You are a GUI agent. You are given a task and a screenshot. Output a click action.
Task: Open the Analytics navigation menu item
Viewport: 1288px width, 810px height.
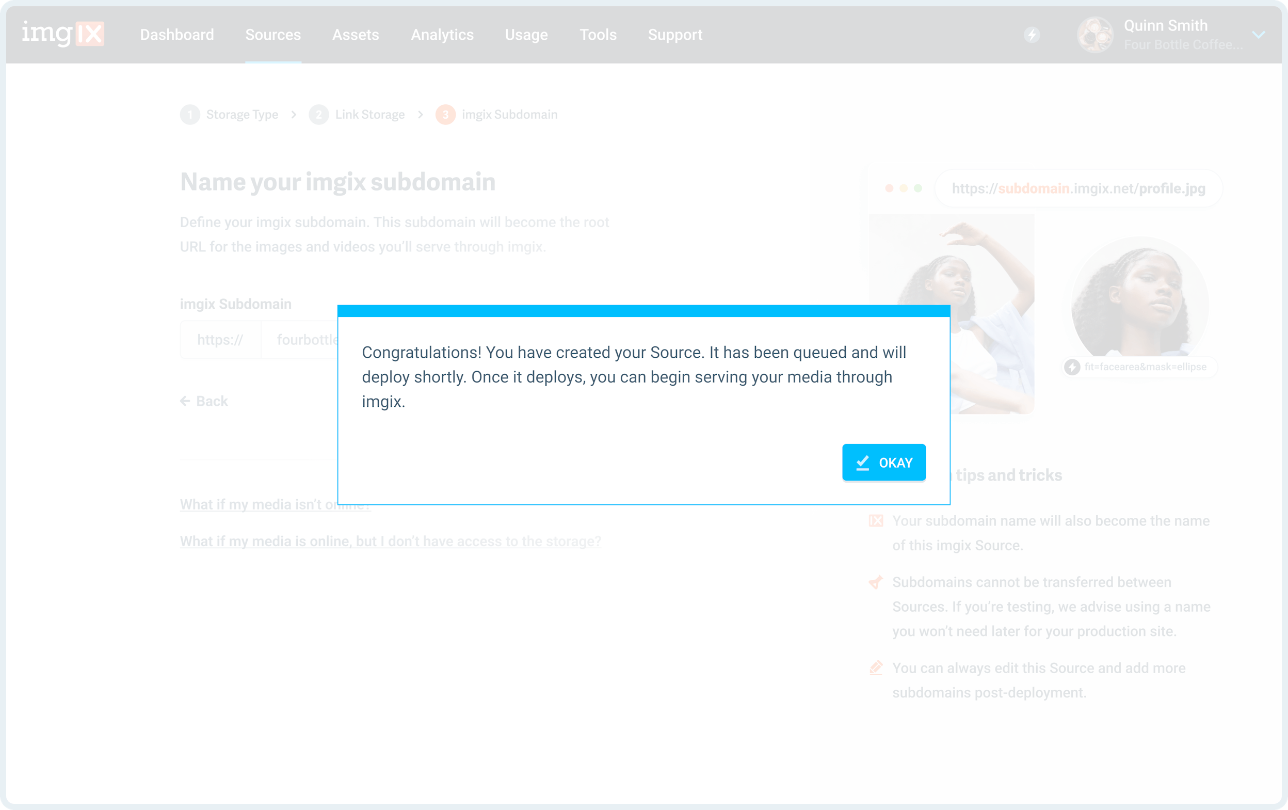click(x=443, y=35)
